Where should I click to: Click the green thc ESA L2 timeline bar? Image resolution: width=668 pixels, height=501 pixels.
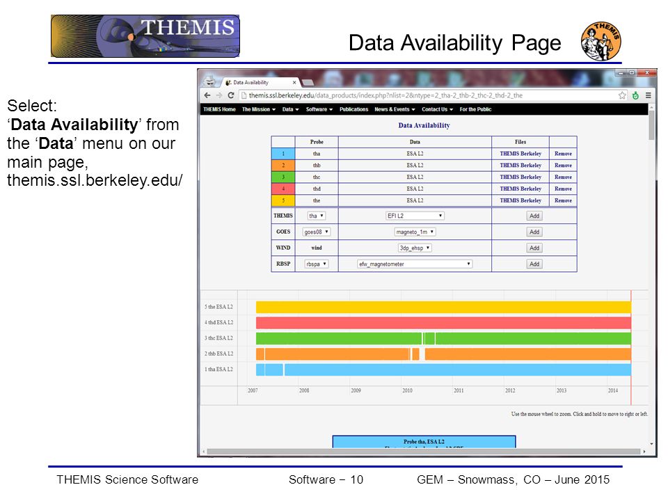[443, 338]
